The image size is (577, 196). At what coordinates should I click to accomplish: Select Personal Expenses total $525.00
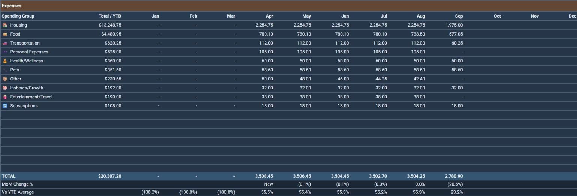[113, 52]
